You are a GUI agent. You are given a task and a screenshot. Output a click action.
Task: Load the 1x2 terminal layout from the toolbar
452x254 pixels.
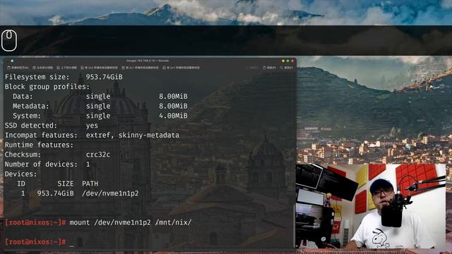(181, 68)
